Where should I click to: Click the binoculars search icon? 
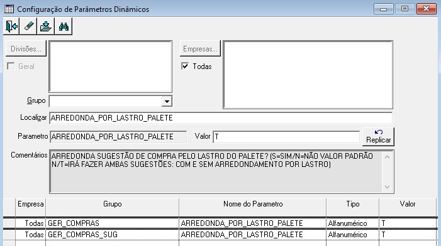[x=64, y=26]
